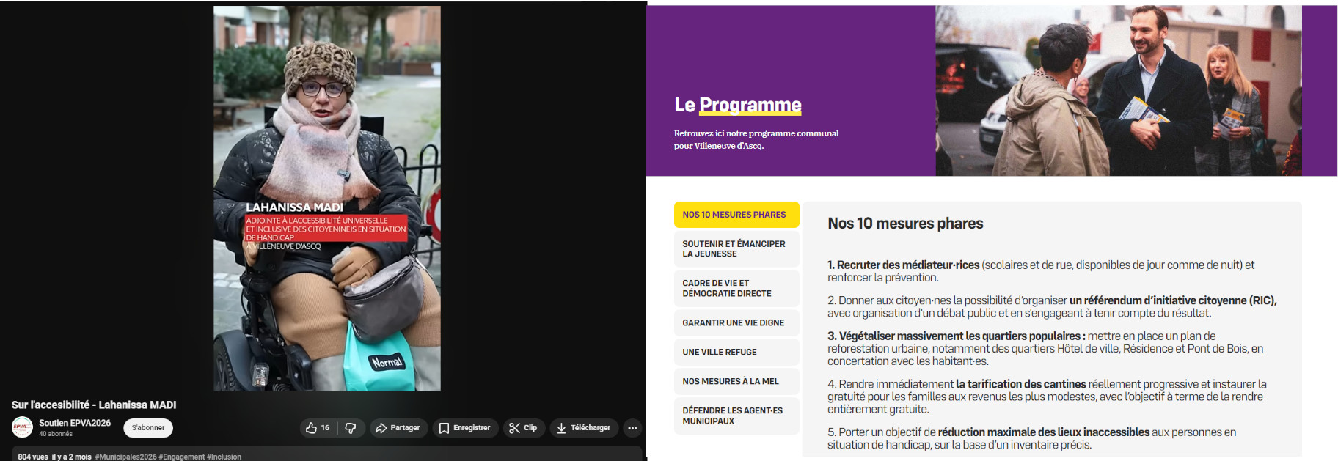The width and height of the screenshot is (1338, 461).
Task: Click the #Municipales2026 hashtag
Action: pyautogui.click(x=125, y=457)
